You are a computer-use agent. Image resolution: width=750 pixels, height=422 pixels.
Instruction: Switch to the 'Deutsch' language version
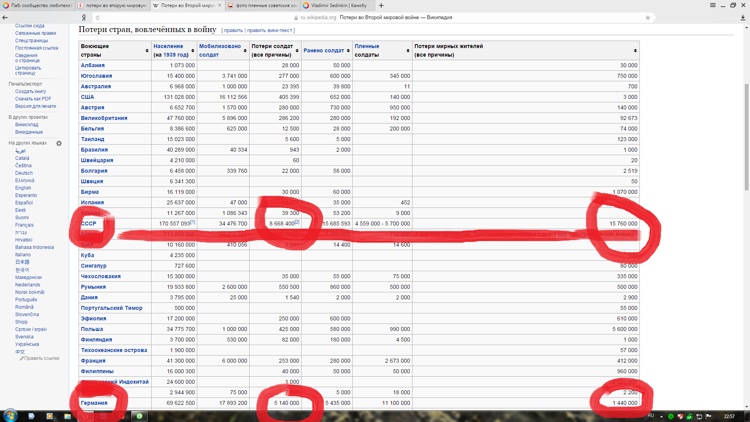[x=24, y=173]
